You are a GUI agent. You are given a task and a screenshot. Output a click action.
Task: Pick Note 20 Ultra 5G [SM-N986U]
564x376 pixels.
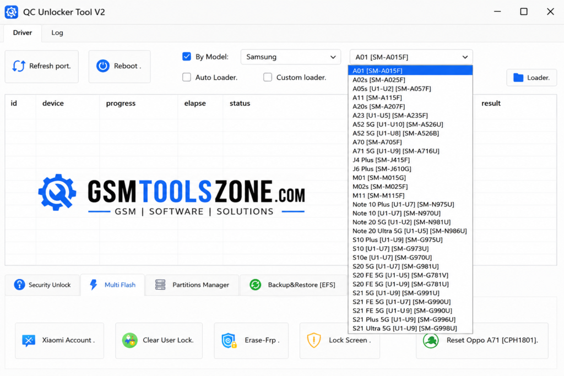[x=410, y=231]
